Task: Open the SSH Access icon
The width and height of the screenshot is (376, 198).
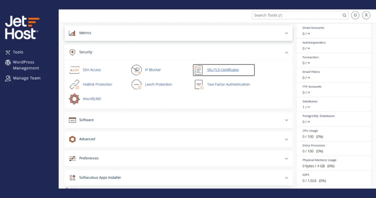Action: [74, 70]
